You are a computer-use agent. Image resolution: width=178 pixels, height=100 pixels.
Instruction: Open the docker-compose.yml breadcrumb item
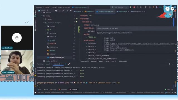[80, 7]
